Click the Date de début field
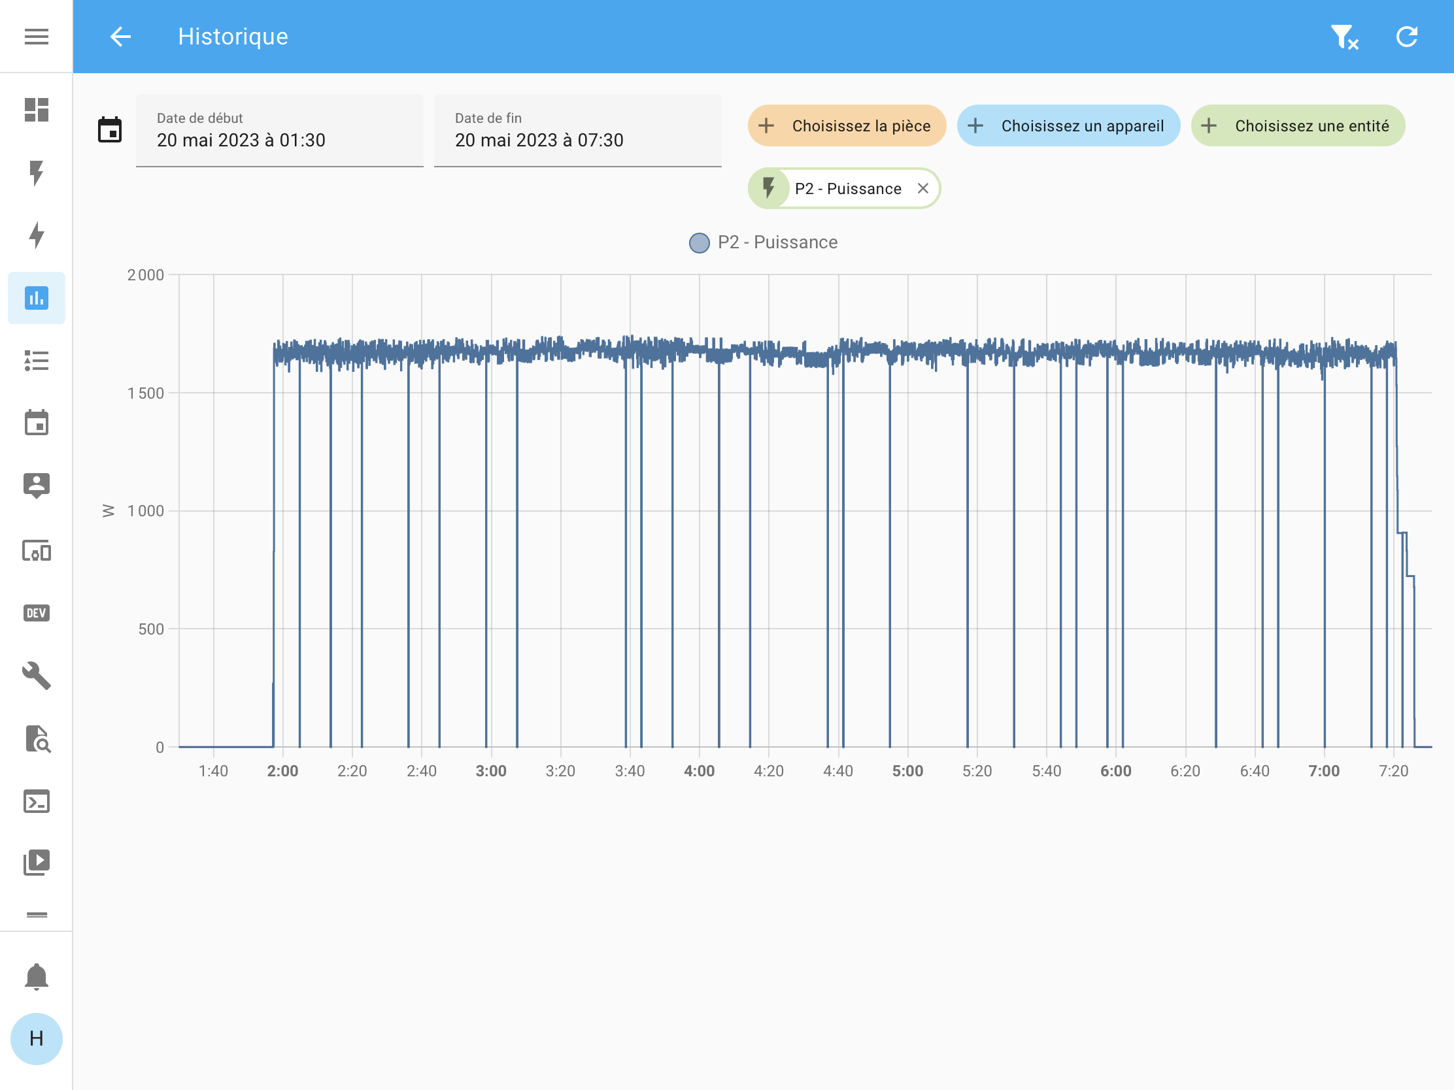 [x=279, y=131]
